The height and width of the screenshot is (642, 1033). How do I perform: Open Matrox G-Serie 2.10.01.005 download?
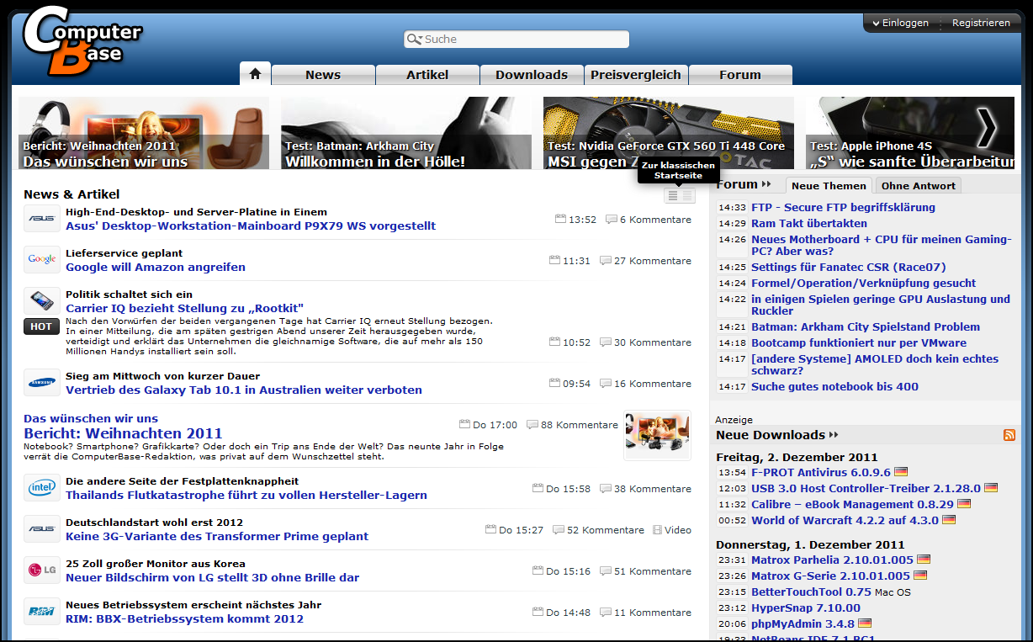coord(830,576)
